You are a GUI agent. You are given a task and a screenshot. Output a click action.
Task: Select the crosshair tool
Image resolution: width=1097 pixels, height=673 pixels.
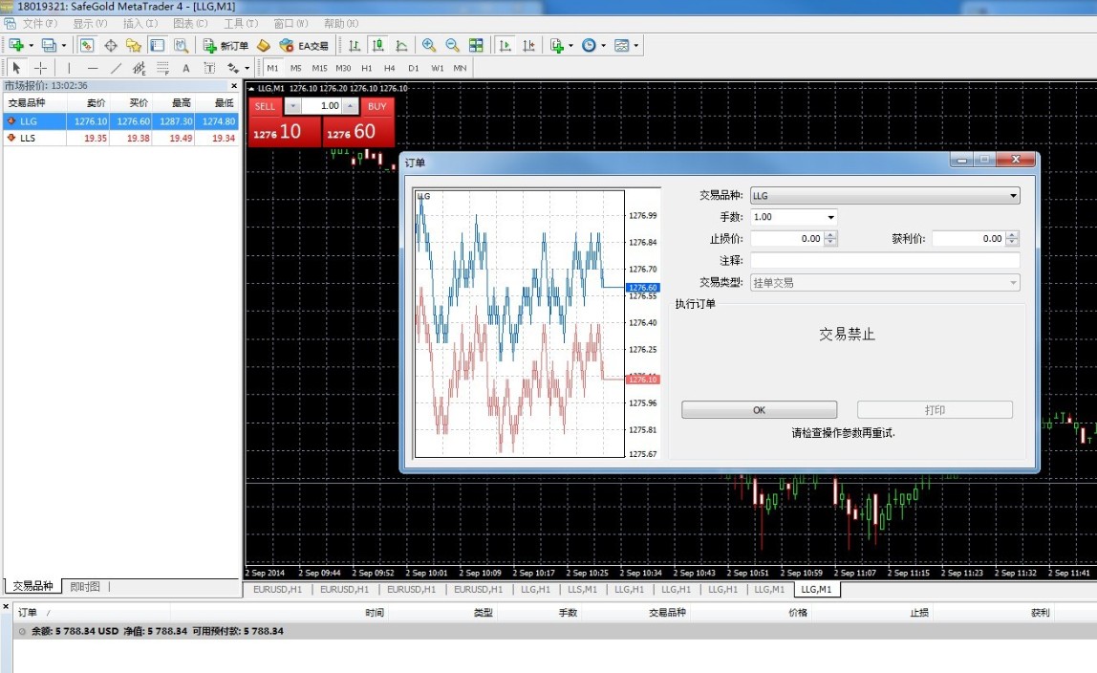pos(40,68)
